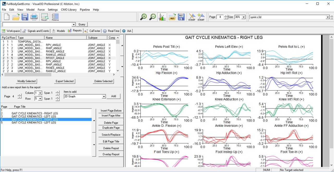
Task: Open the Pipeline workshop icon
Action: point(55,17)
